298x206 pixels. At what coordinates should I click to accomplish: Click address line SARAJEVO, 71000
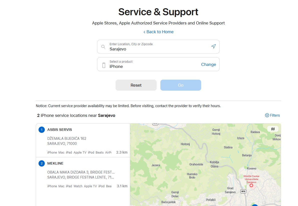click(x=62, y=144)
